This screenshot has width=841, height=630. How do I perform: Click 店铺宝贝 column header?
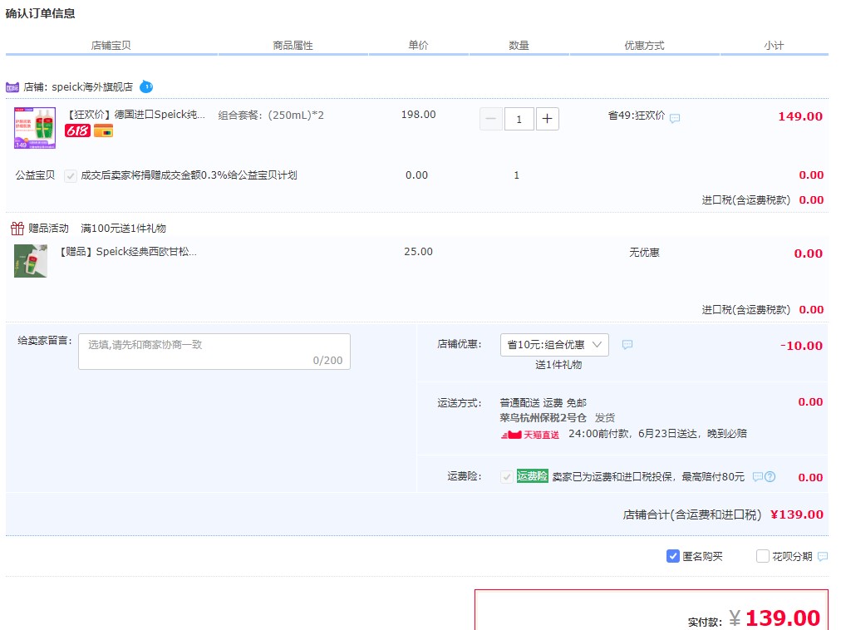tap(111, 45)
